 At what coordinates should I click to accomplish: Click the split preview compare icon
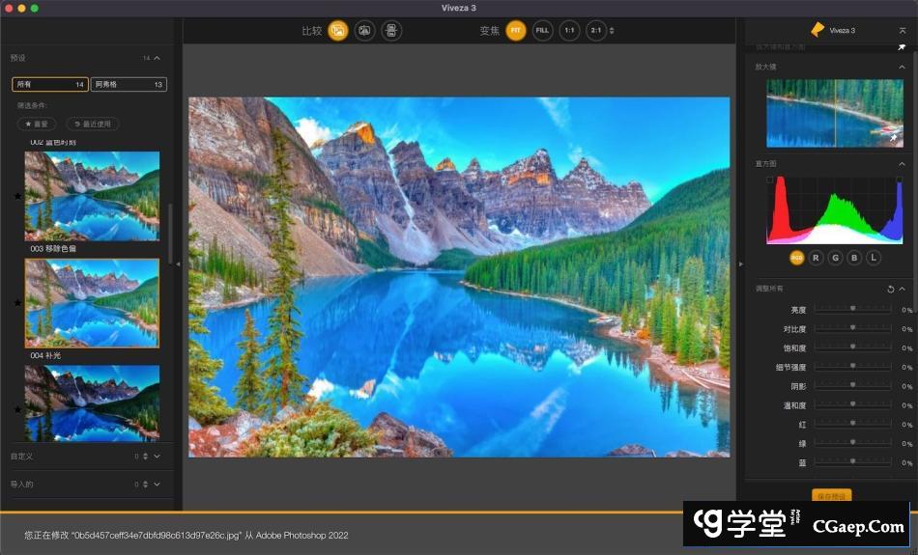point(364,31)
